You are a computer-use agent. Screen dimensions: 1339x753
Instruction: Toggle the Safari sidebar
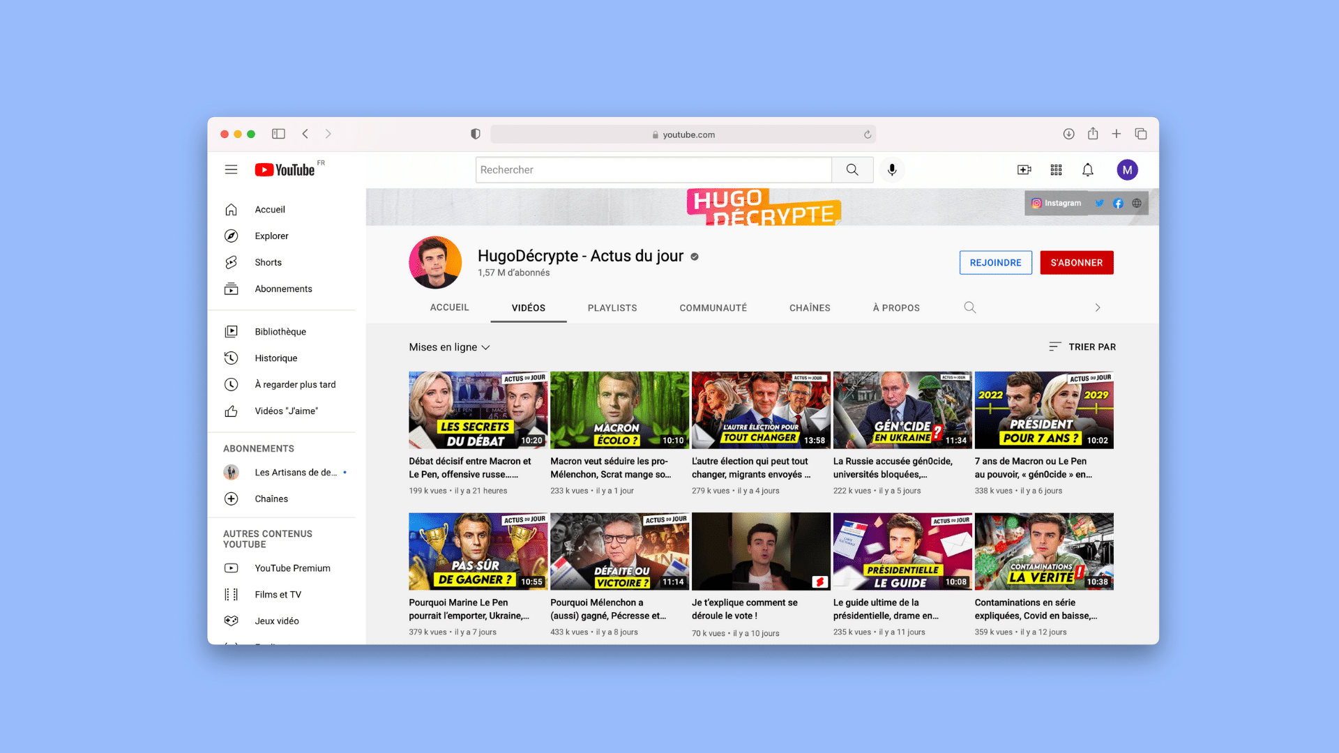[278, 134]
